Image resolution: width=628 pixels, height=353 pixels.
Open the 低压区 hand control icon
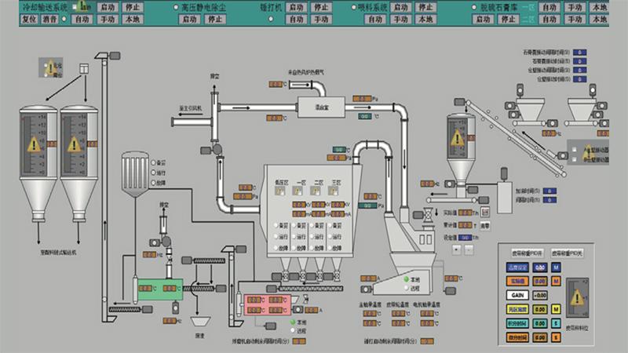click(279, 191)
